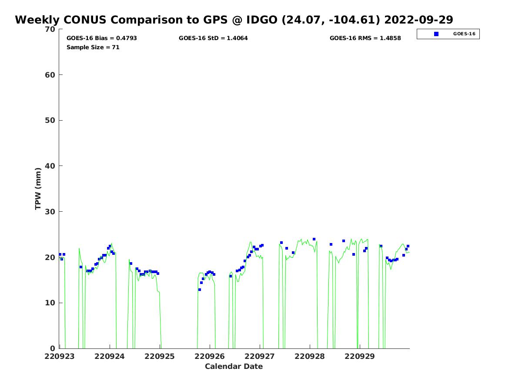Select the GOES-16 RMS statistic text
Image resolution: width=522 pixels, height=392 pixels.
(x=365, y=38)
